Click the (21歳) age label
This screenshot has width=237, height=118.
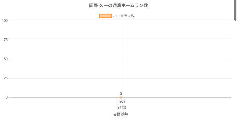121,107
